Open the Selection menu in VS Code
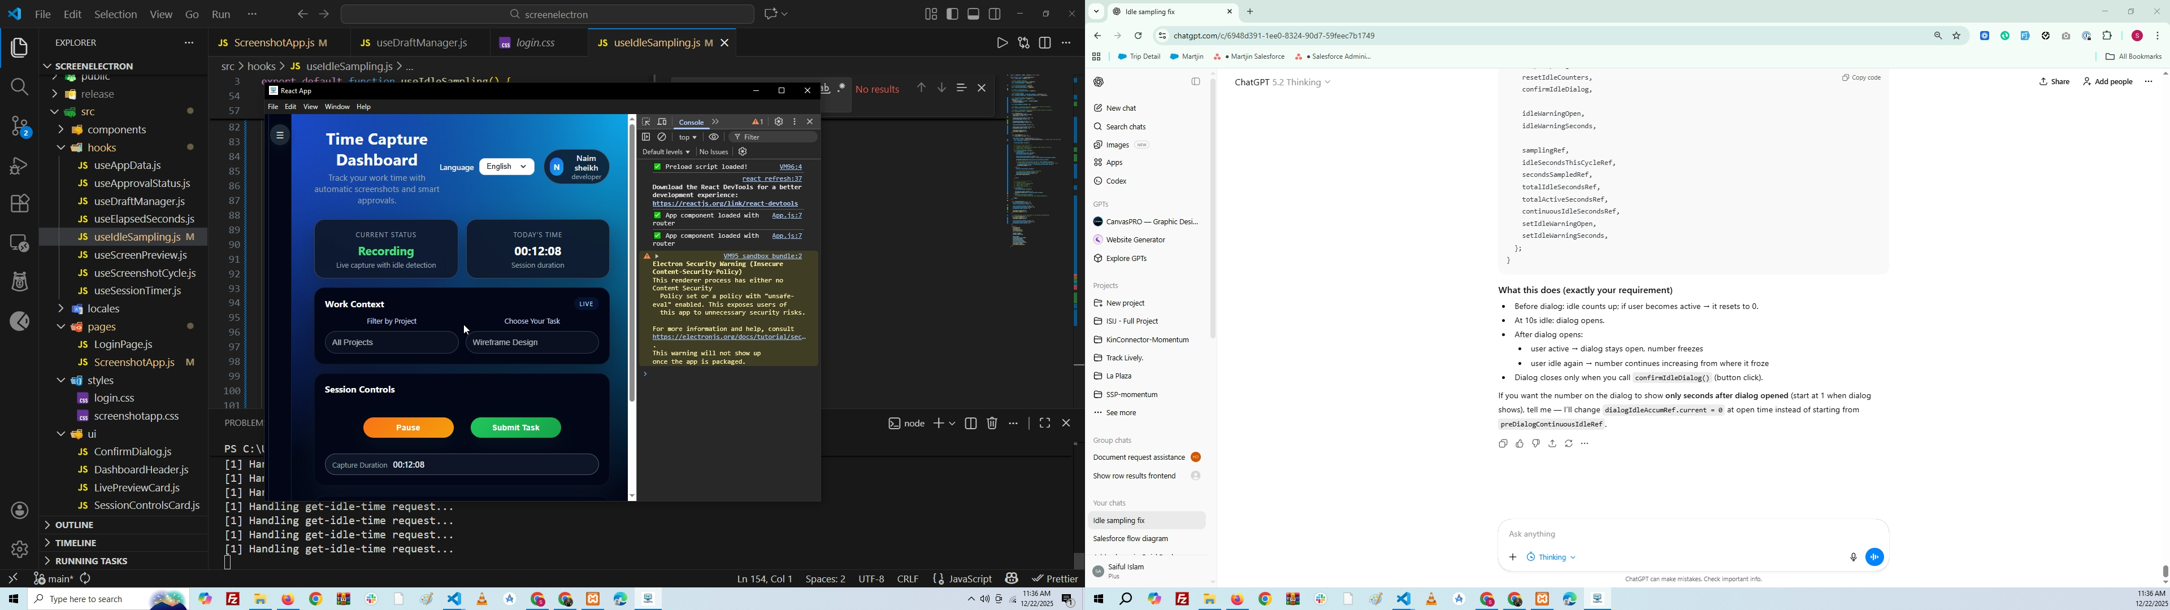This screenshot has width=2170, height=610. (x=115, y=14)
